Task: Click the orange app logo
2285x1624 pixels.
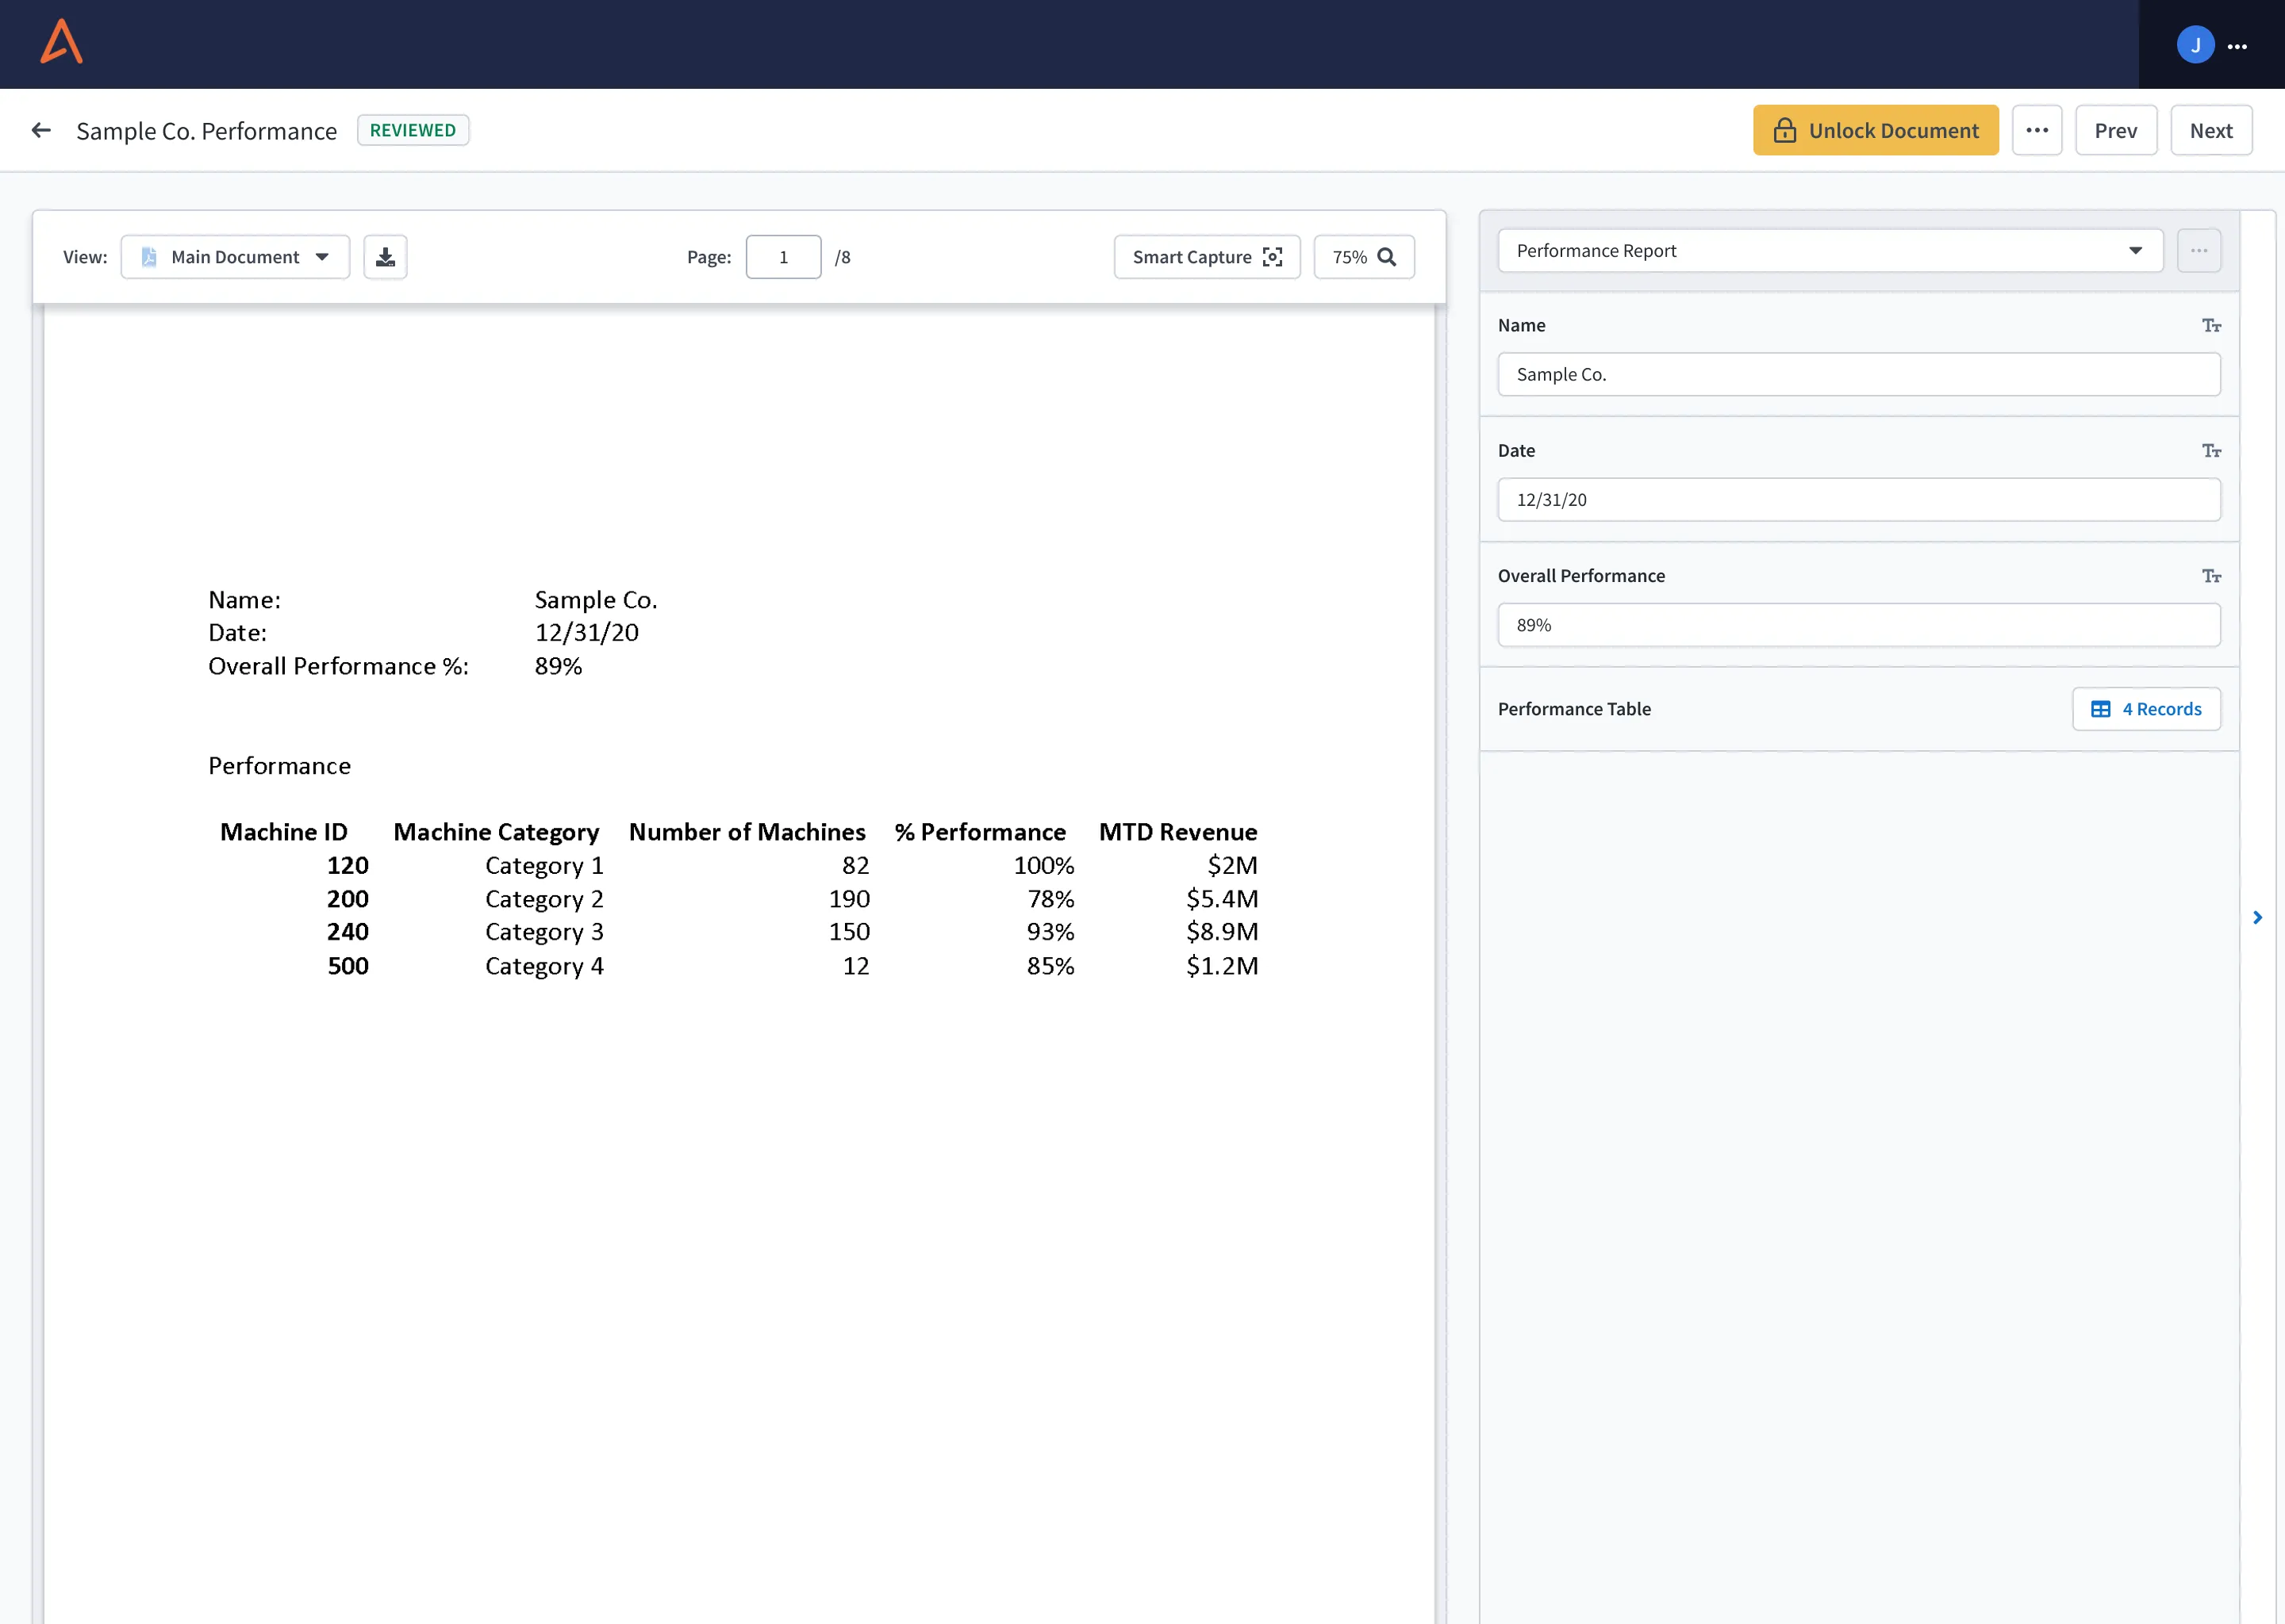Action: (61, 42)
